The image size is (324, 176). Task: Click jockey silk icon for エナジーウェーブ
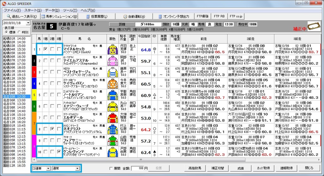pos(113,106)
